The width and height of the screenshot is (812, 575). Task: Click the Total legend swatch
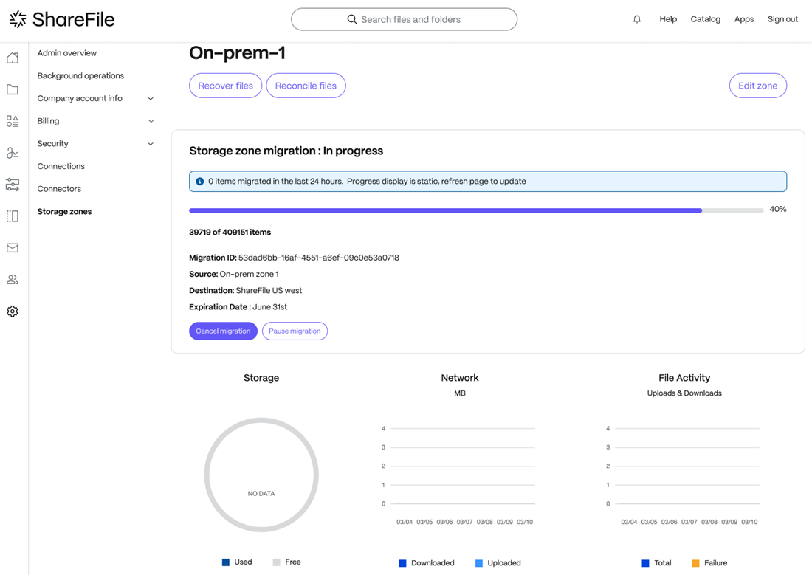click(645, 564)
